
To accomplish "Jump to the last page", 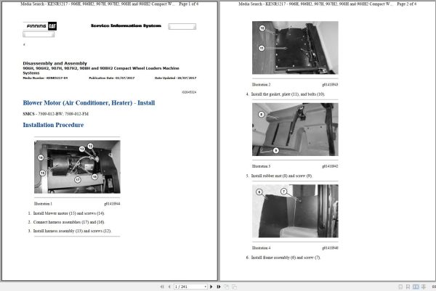I will 219,287.
